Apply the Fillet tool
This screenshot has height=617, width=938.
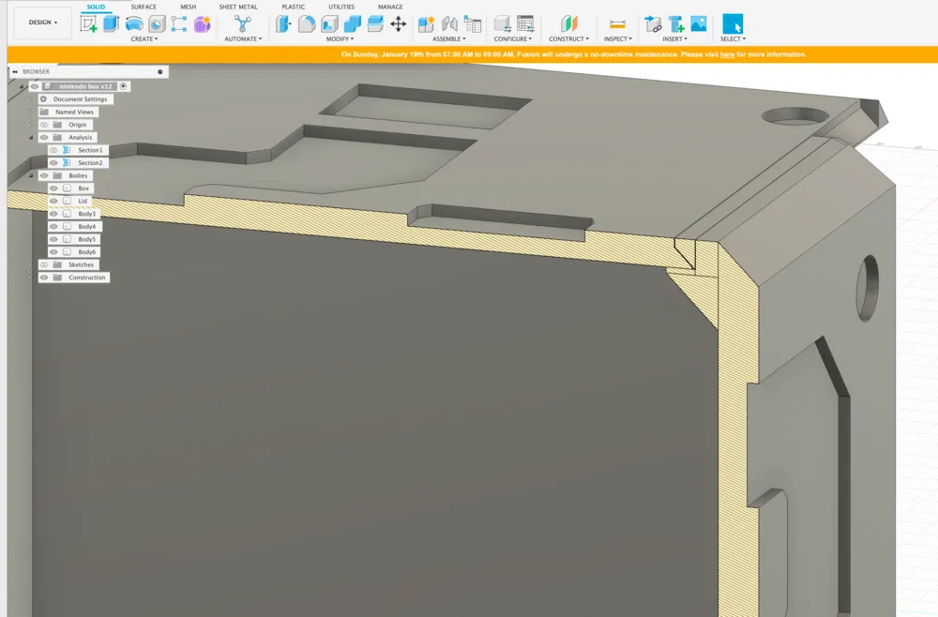pyautogui.click(x=307, y=24)
